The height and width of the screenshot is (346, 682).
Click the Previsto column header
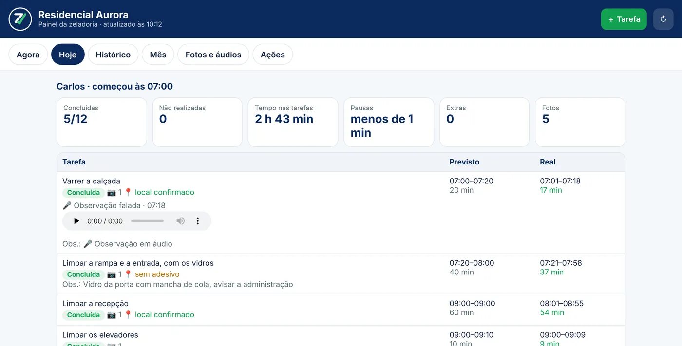coord(464,162)
